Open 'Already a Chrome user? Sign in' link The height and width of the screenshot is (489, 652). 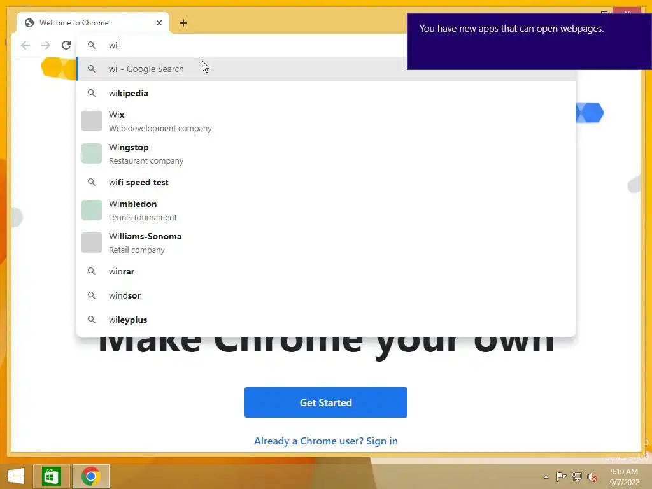click(326, 441)
